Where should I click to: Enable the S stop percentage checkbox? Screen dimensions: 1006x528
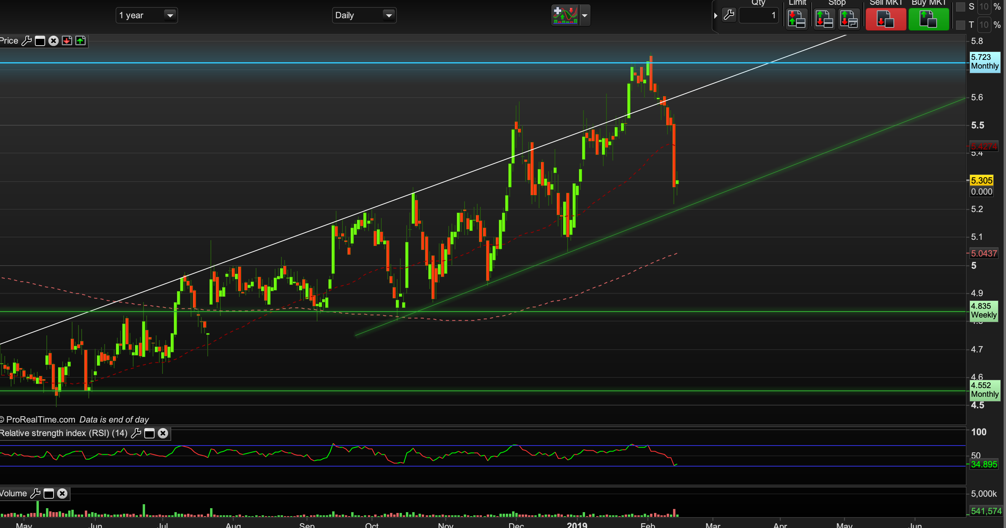point(960,7)
